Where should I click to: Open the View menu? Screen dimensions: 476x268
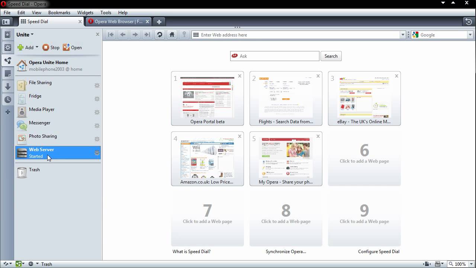[36, 12]
